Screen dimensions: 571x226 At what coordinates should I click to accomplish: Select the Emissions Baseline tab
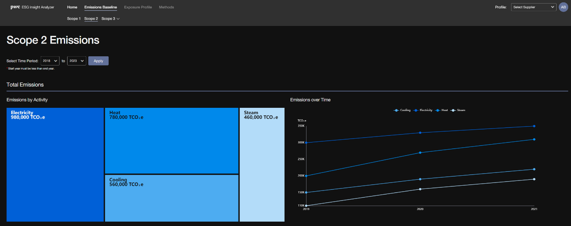click(101, 7)
